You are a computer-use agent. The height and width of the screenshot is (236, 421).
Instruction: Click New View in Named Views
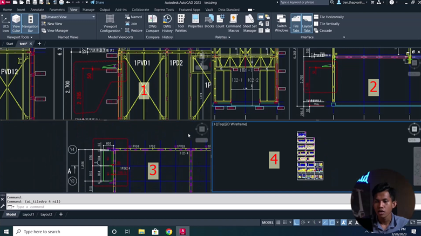pos(52,24)
